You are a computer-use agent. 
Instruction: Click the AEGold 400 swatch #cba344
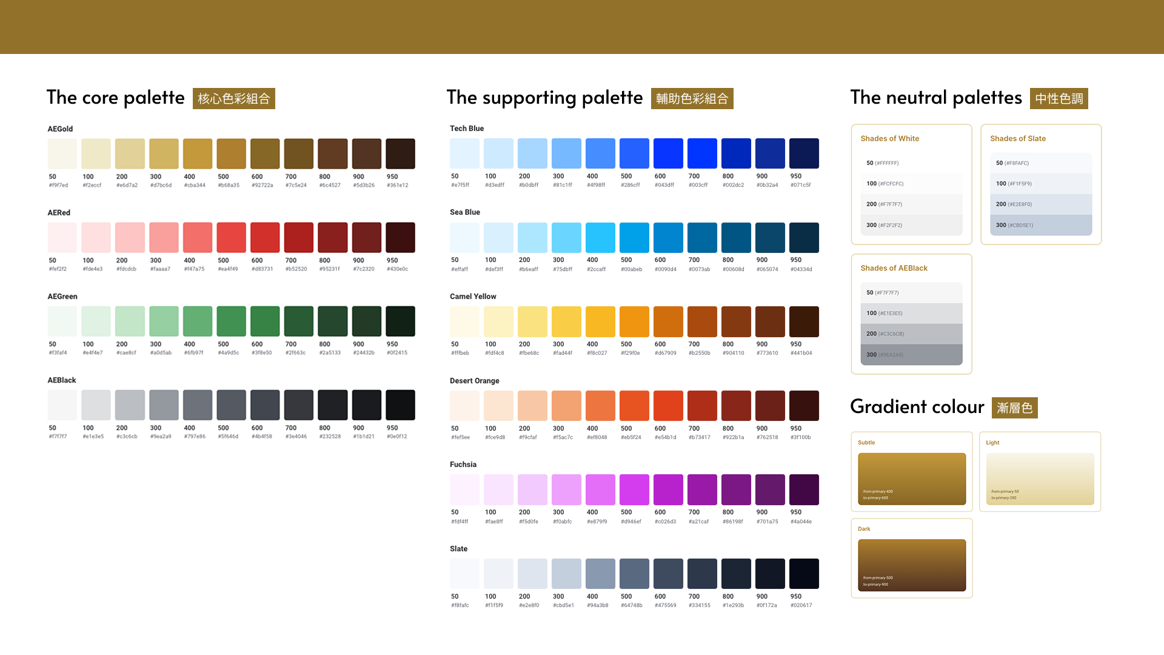pos(198,153)
